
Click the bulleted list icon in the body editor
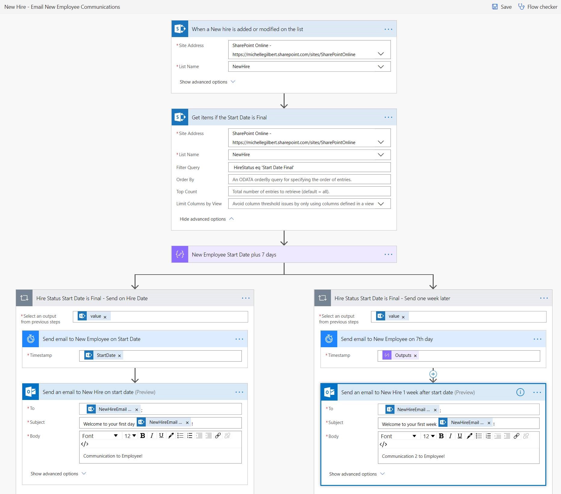(x=180, y=436)
